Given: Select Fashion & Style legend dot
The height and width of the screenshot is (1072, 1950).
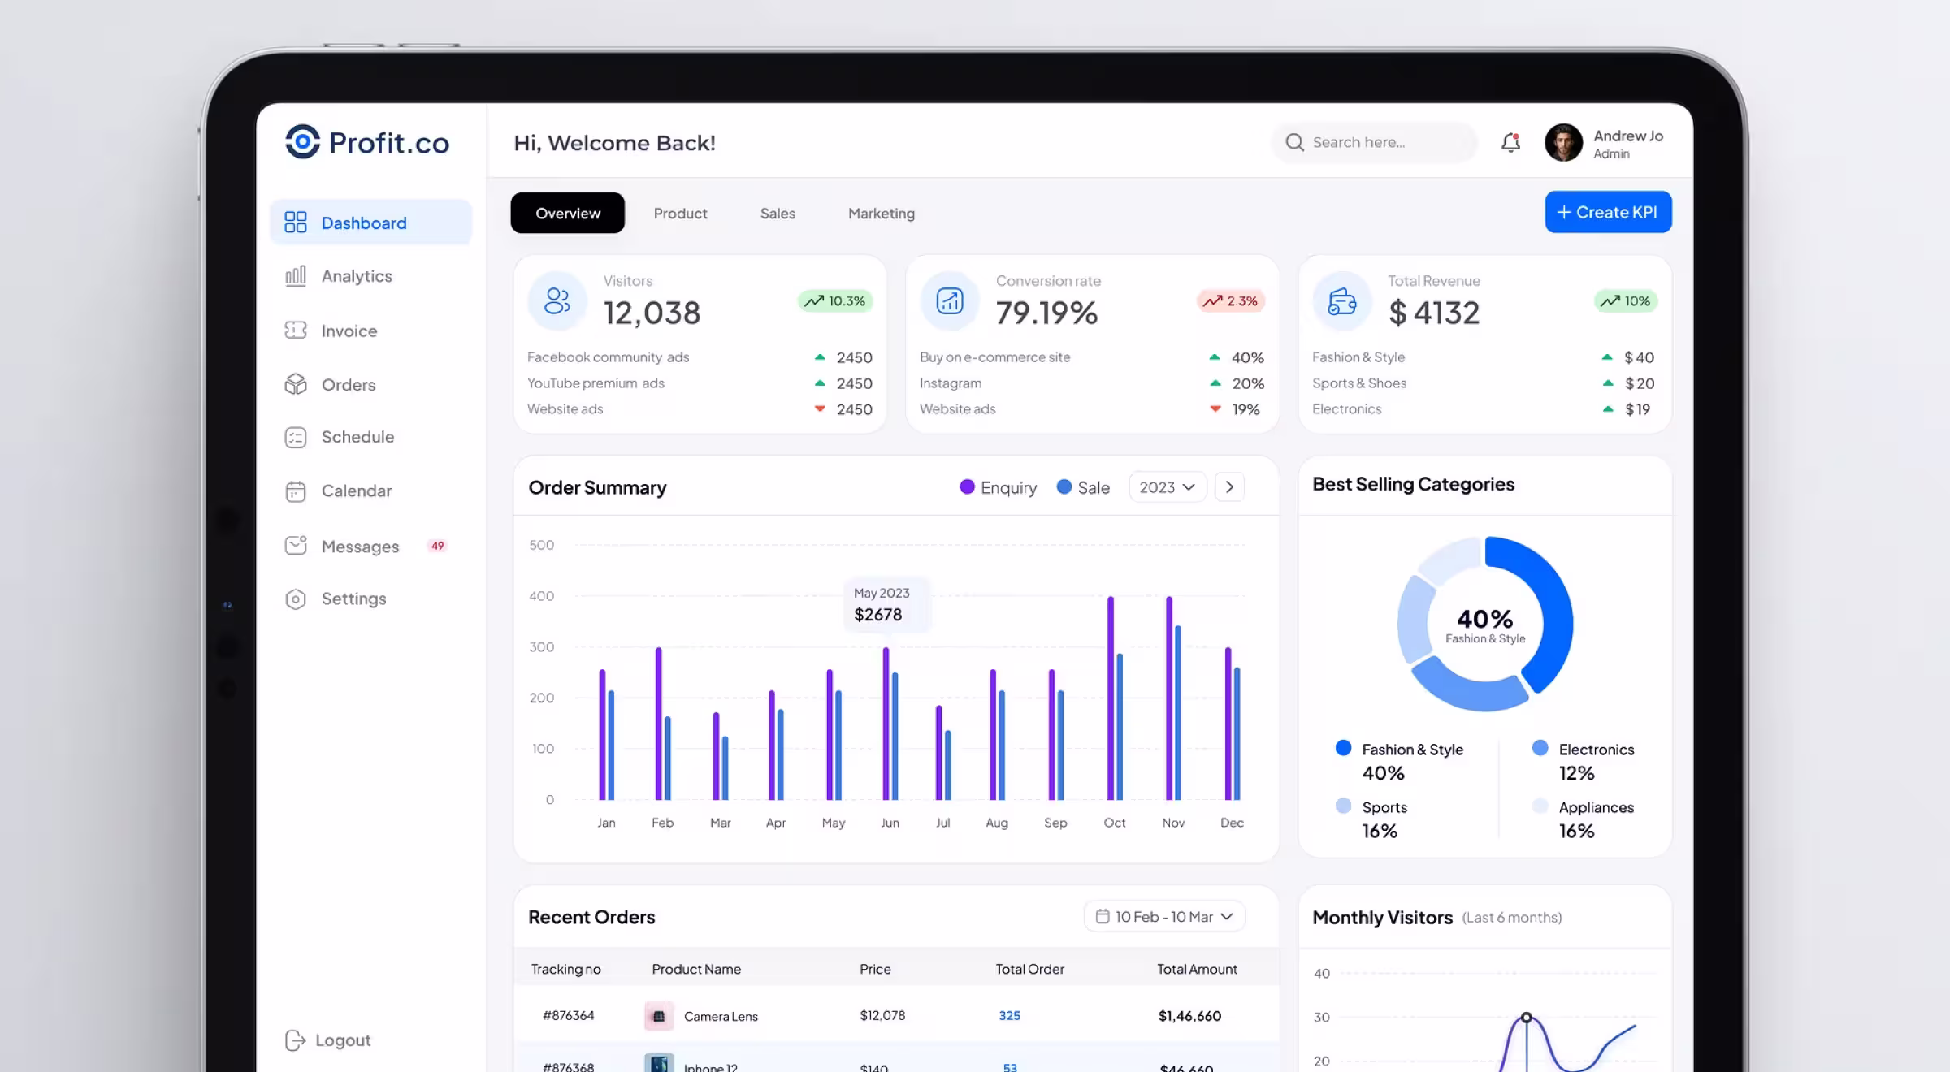Looking at the screenshot, I should pos(1343,748).
